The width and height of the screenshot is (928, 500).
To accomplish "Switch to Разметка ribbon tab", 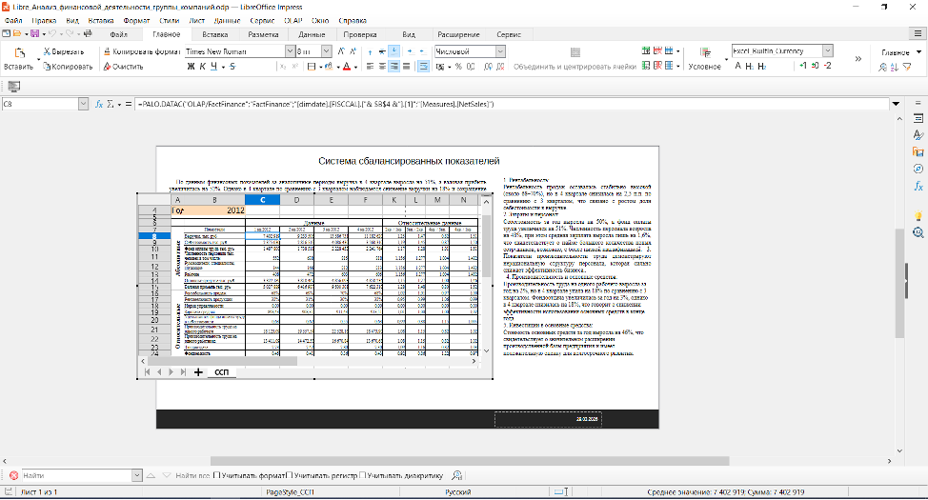I will click(x=263, y=34).
